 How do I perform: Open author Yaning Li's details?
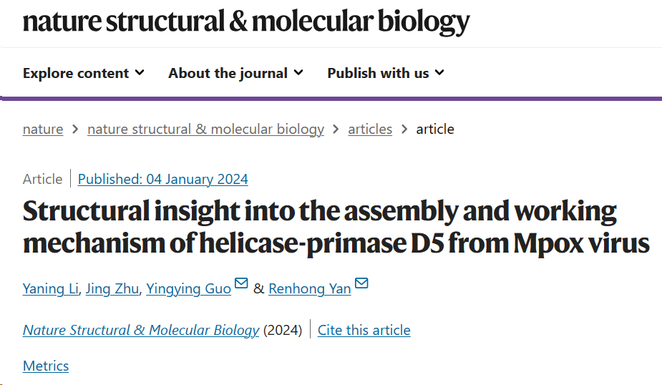pyautogui.click(x=50, y=289)
